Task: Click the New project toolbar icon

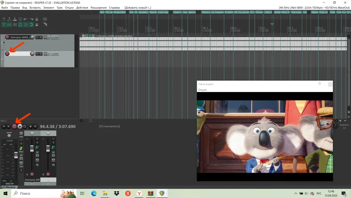Action: [4, 19]
